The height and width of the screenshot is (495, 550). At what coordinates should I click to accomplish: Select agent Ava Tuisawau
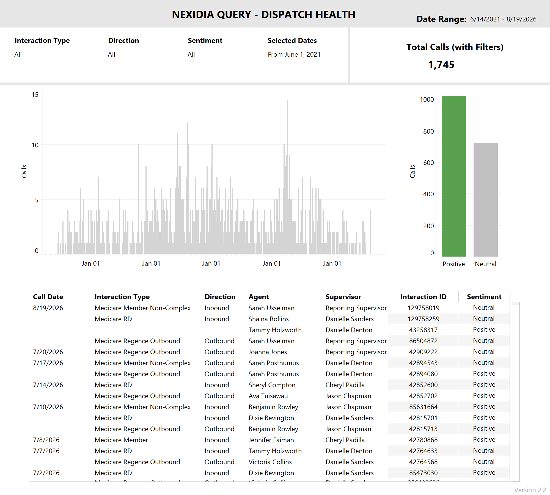pyautogui.click(x=268, y=396)
